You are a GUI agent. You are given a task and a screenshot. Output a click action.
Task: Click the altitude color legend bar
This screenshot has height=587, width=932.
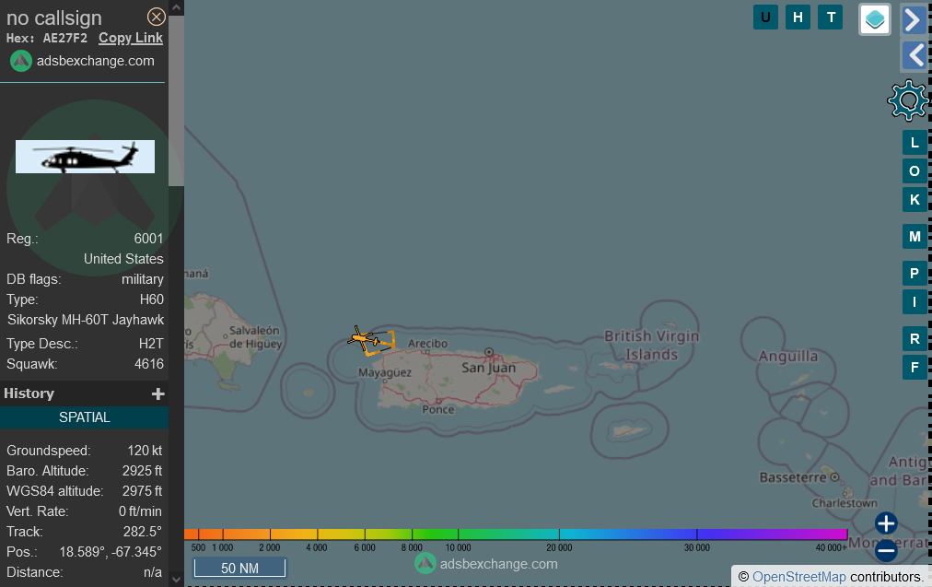516,534
